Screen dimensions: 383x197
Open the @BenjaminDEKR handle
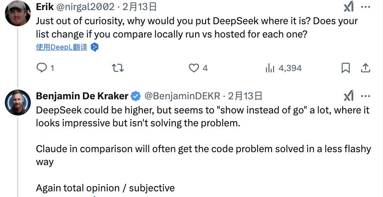point(182,96)
